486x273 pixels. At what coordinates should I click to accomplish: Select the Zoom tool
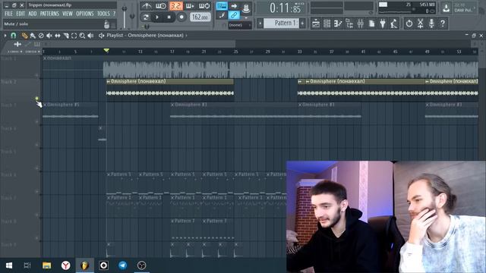tap(82, 36)
